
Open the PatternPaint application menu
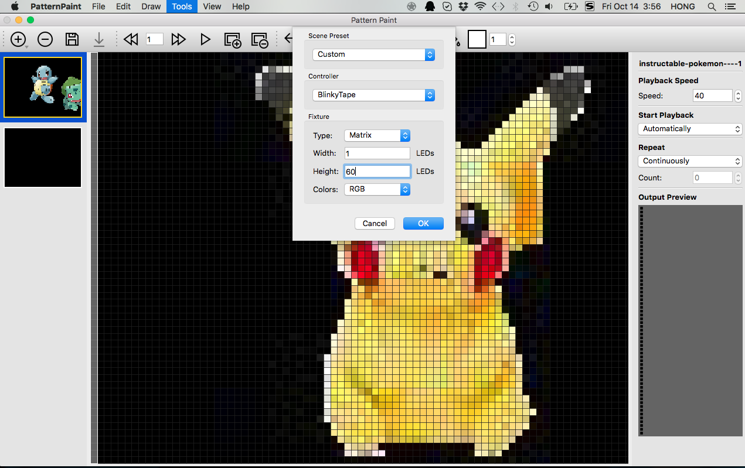[x=56, y=6]
